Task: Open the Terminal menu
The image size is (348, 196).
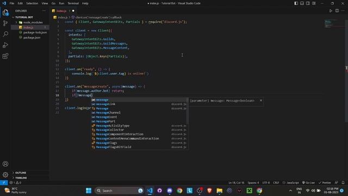Action: pyautogui.click(x=73, y=3)
